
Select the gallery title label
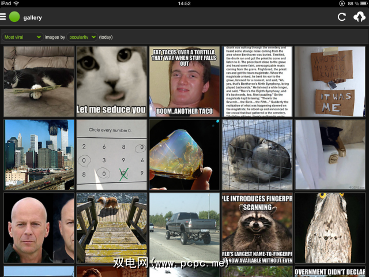coord(32,18)
